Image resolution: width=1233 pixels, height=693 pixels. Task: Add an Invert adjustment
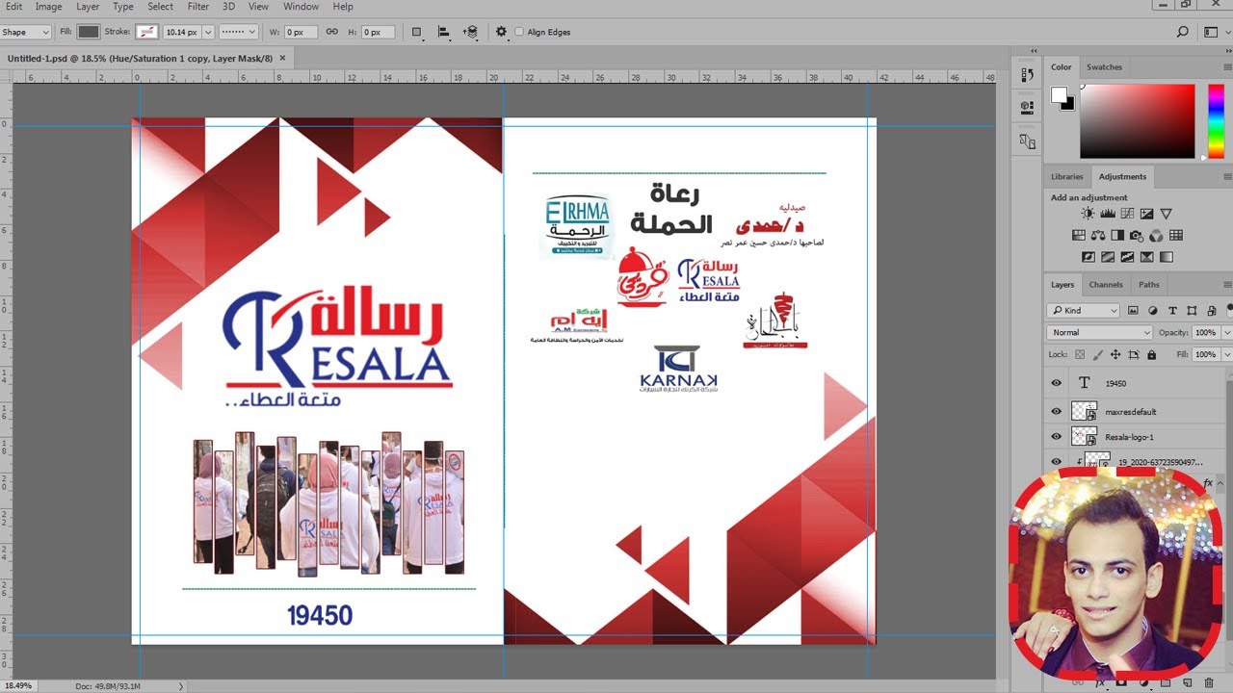click(x=1089, y=257)
